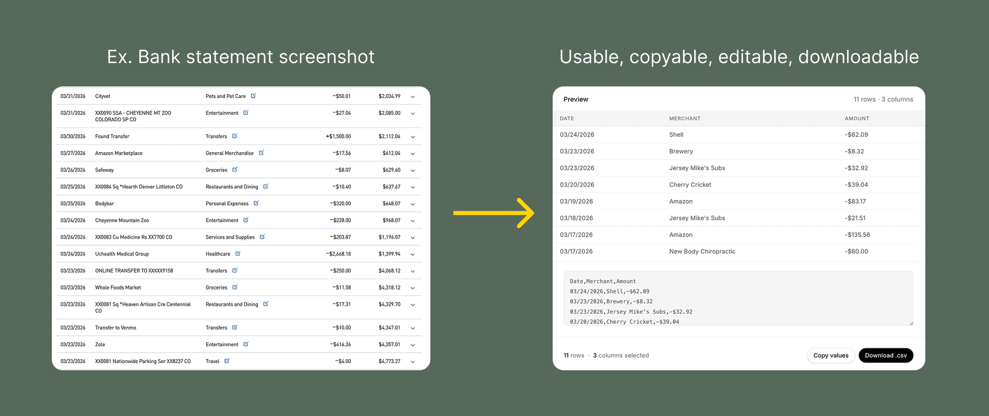Edit category icon in CHEYENNE MT ZOO row

click(x=246, y=113)
